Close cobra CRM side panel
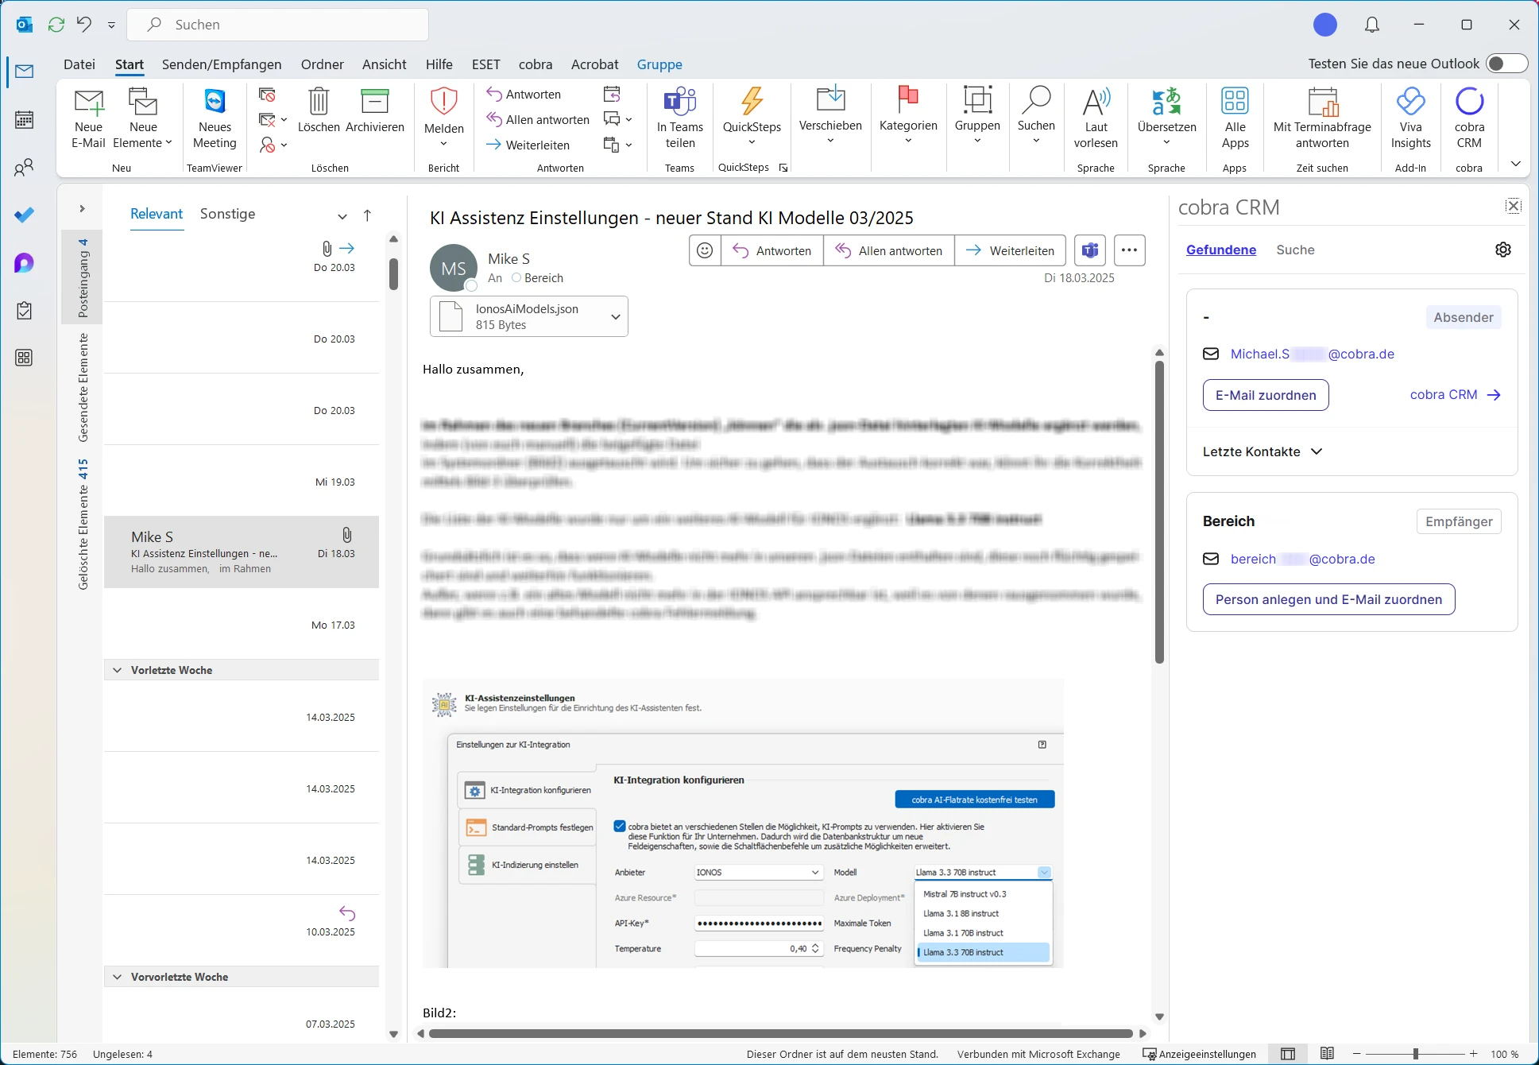 point(1514,207)
